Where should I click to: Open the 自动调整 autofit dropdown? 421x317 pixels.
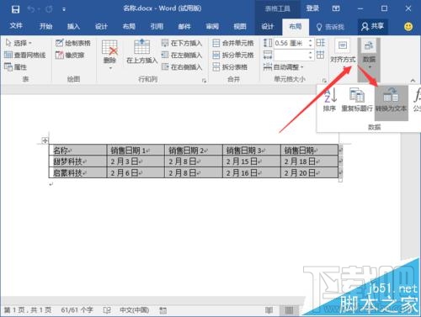click(284, 67)
